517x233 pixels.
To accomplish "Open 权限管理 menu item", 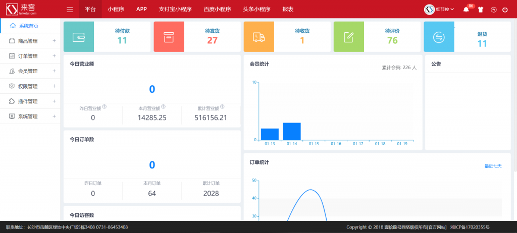I will click(30, 86).
